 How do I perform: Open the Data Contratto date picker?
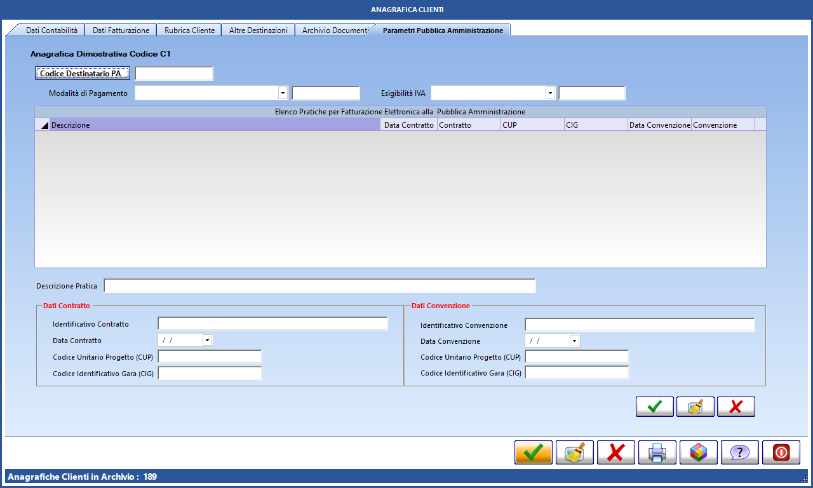[207, 341]
